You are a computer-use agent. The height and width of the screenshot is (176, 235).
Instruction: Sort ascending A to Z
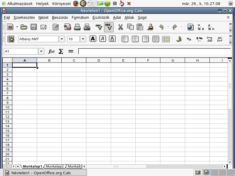pos(201,27)
